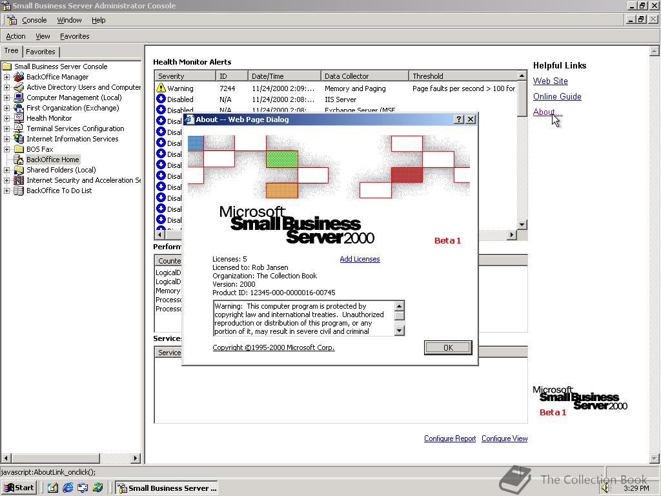This screenshot has width=661, height=496.
Task: Expand the Internet Information Services node
Action: pos(6,139)
